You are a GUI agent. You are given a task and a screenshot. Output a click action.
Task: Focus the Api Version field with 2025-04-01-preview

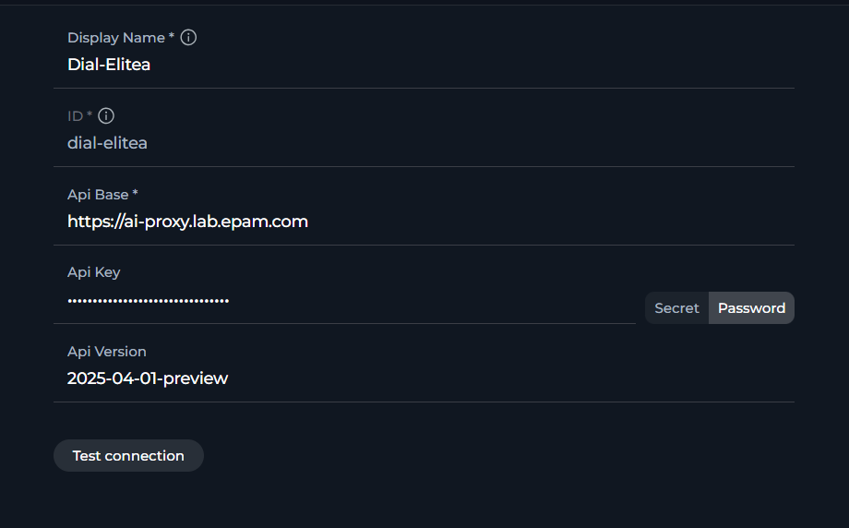(x=424, y=378)
